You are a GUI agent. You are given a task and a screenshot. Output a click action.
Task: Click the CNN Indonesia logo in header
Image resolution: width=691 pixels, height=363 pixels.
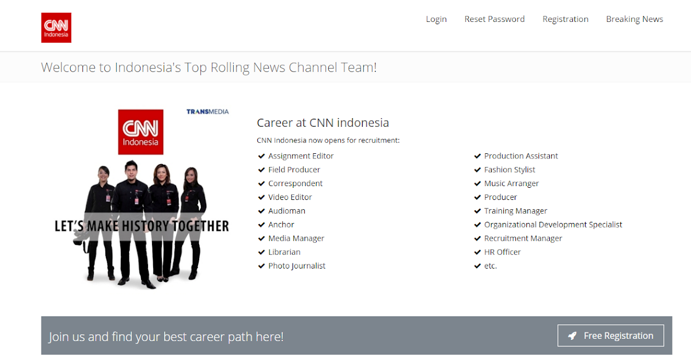[56, 28]
